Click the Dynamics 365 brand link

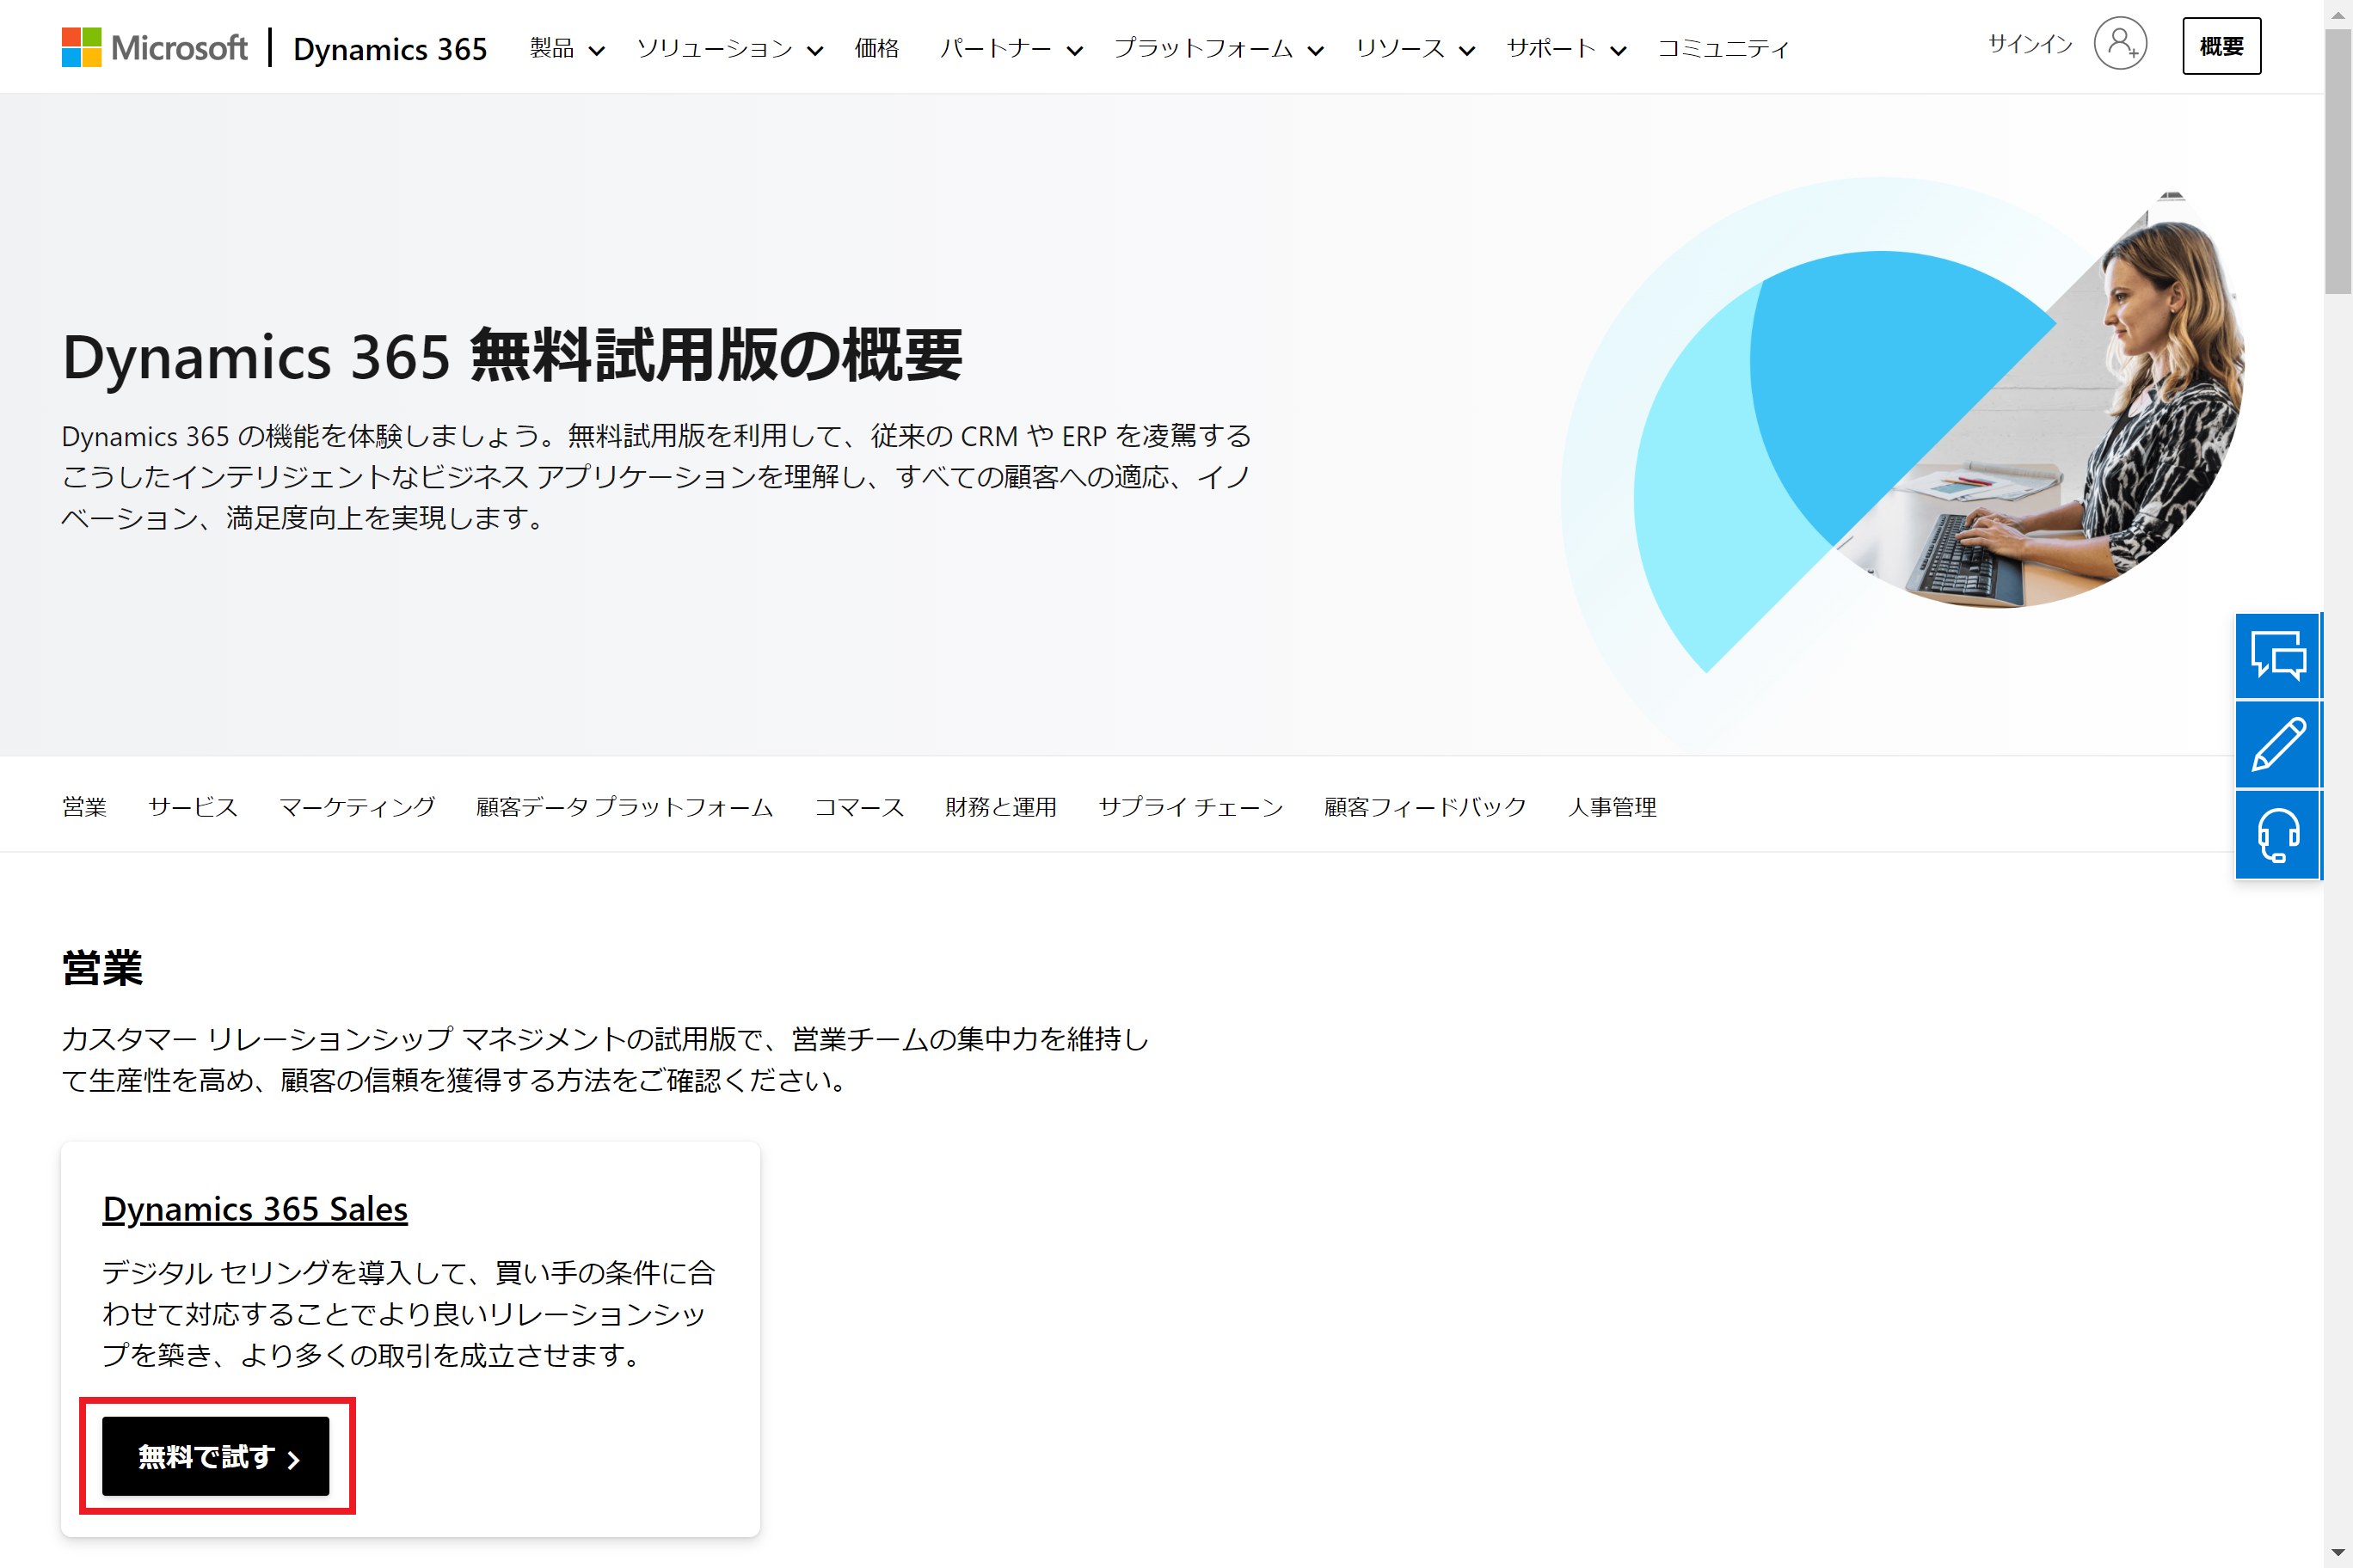click(x=390, y=48)
